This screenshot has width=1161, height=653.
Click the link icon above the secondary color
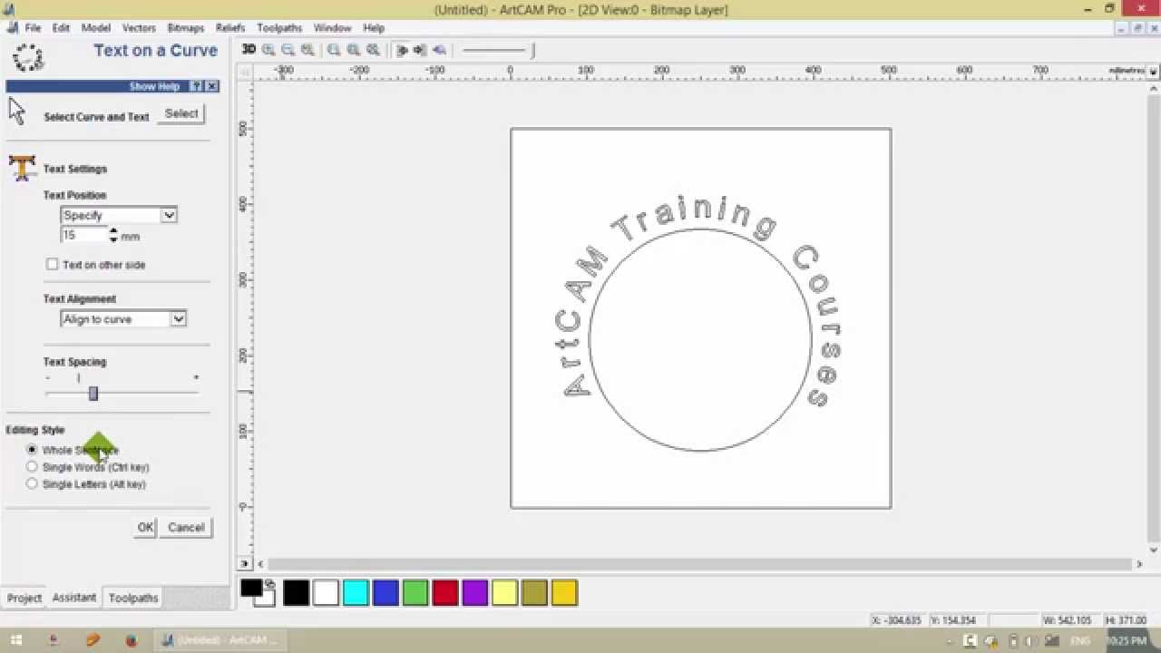[269, 583]
